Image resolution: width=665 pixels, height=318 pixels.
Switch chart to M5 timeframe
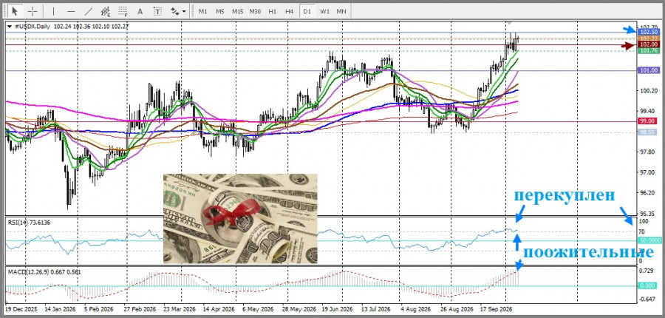[x=219, y=12]
